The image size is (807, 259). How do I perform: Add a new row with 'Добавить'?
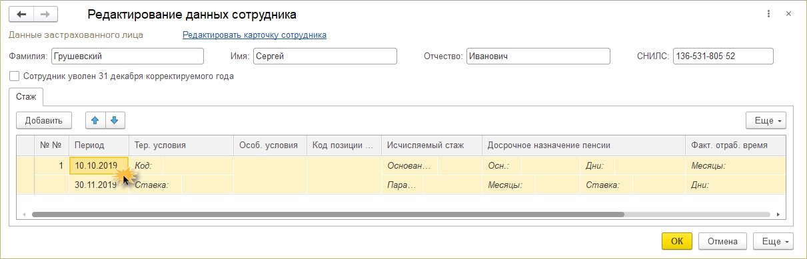click(44, 120)
